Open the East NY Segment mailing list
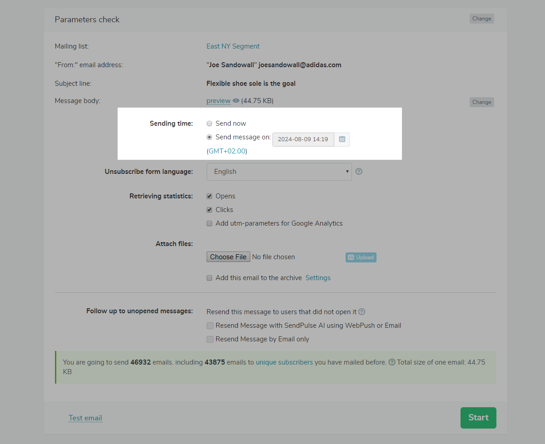 pyautogui.click(x=233, y=46)
